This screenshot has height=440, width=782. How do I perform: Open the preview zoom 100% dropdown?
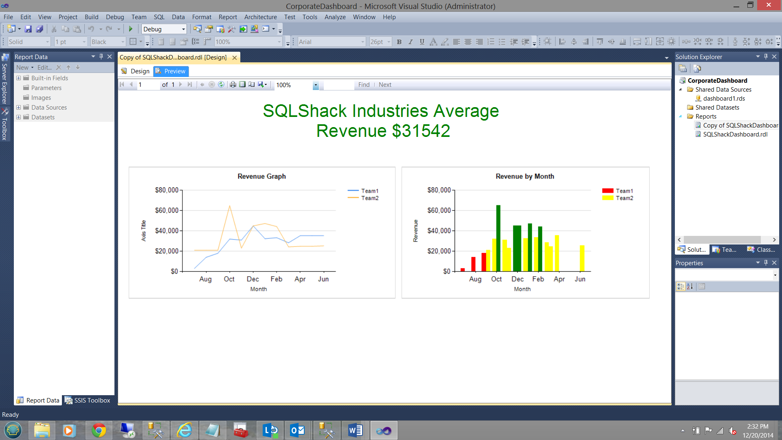pyautogui.click(x=316, y=85)
